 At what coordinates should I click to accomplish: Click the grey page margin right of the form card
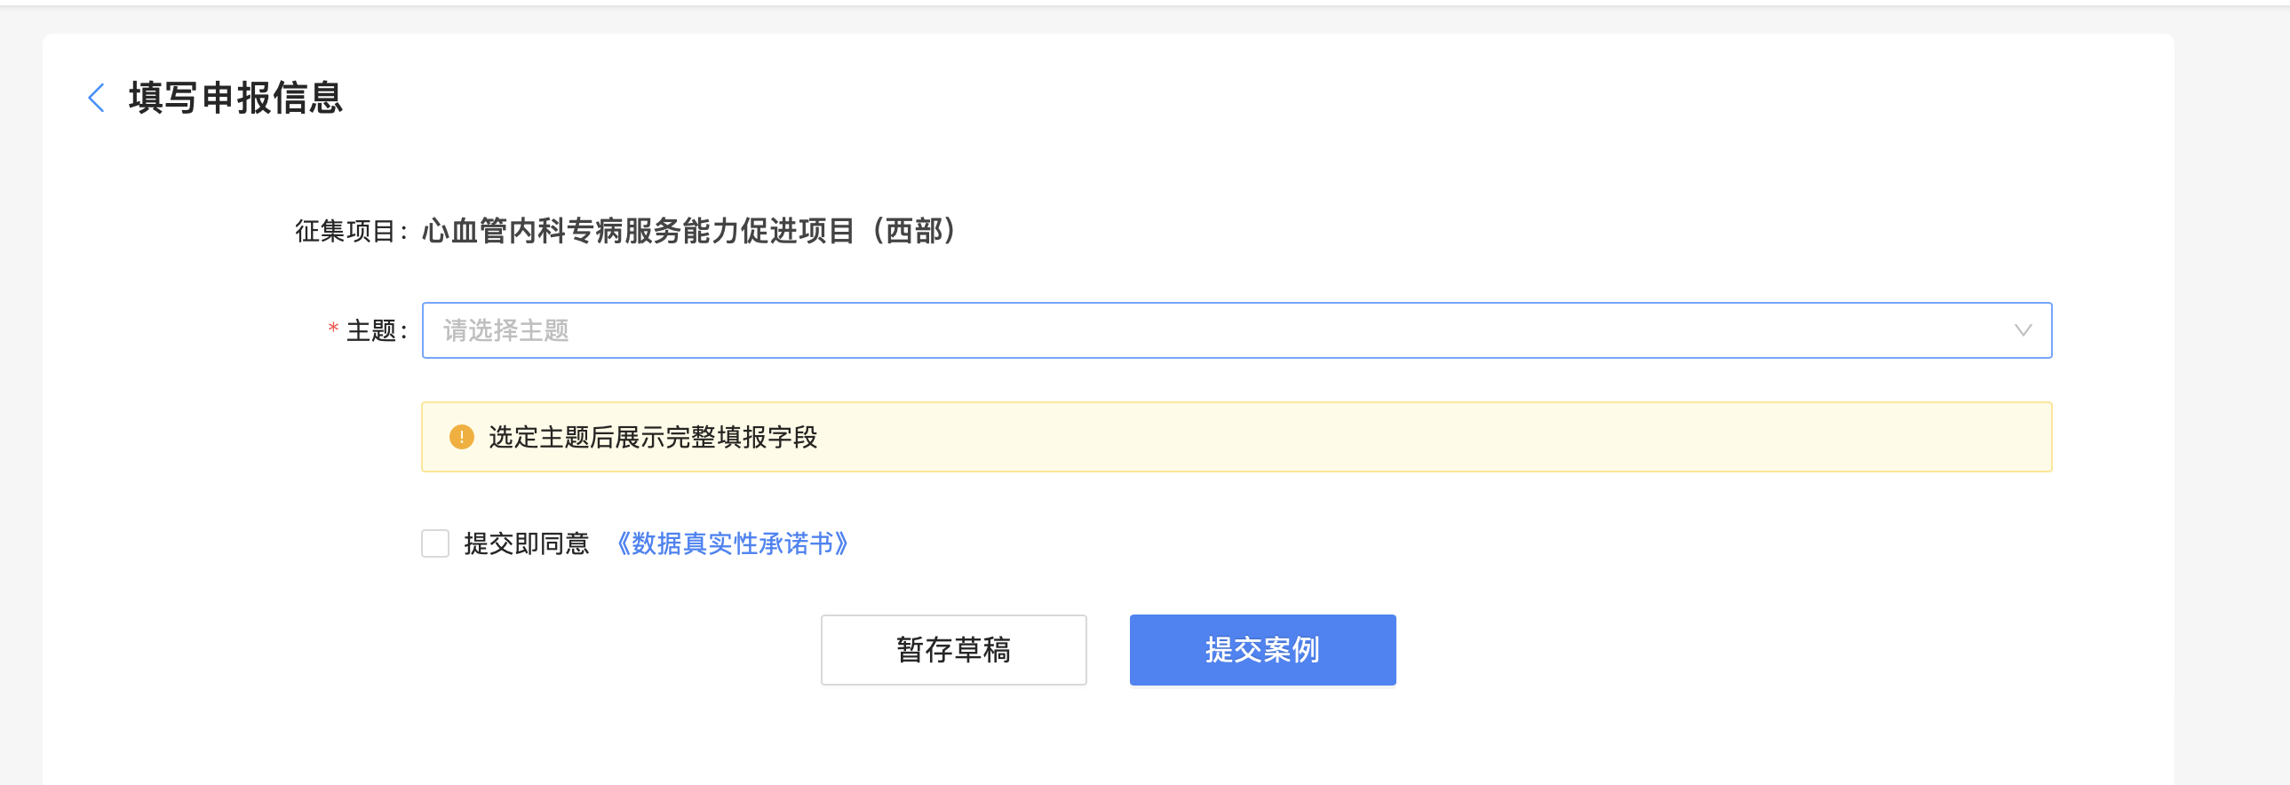click(2231, 400)
